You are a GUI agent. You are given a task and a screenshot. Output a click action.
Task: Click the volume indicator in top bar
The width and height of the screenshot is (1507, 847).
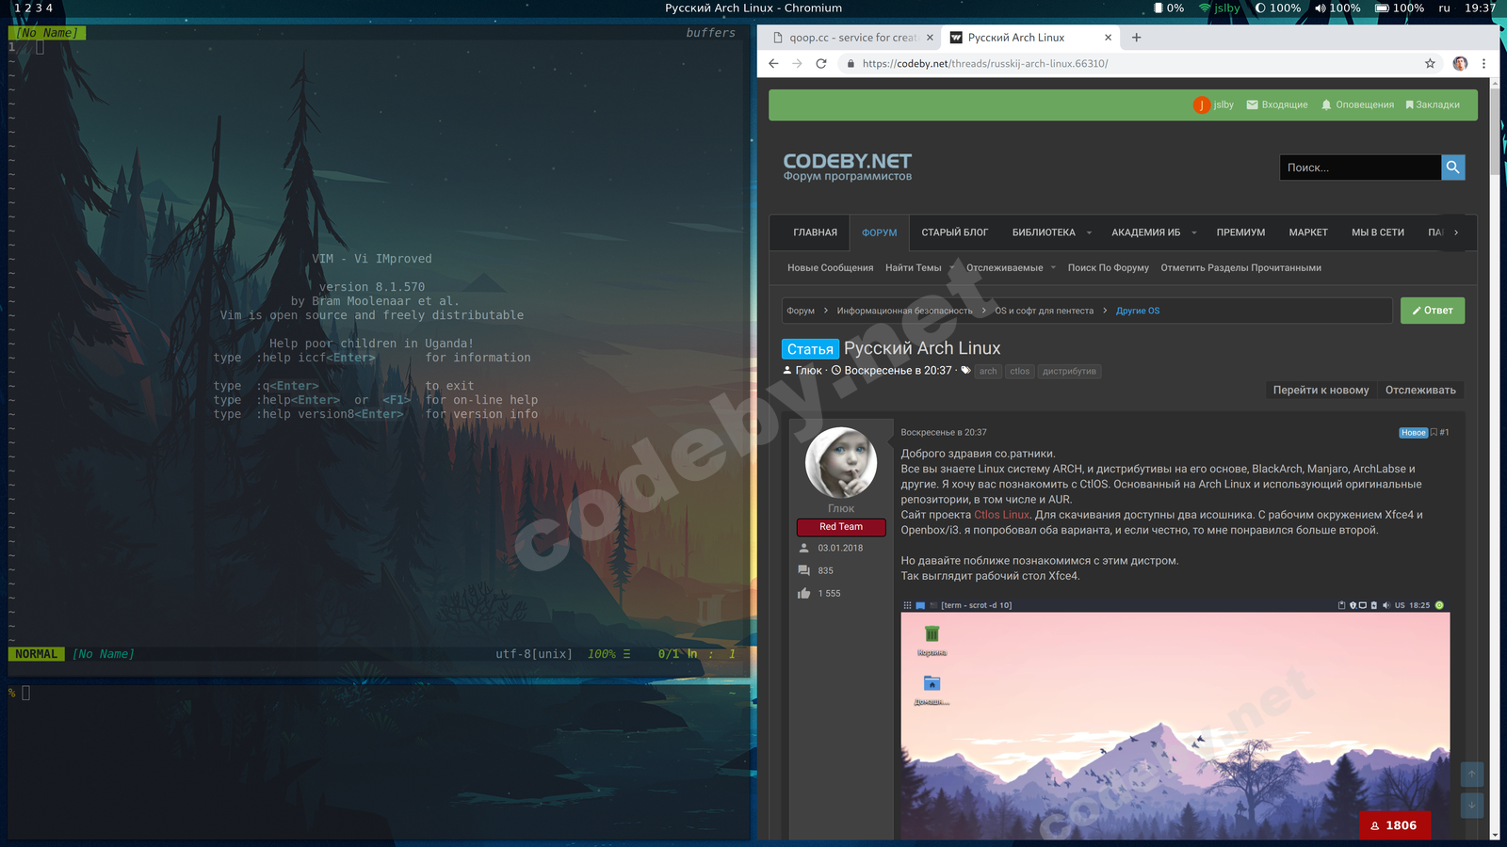(x=1337, y=8)
